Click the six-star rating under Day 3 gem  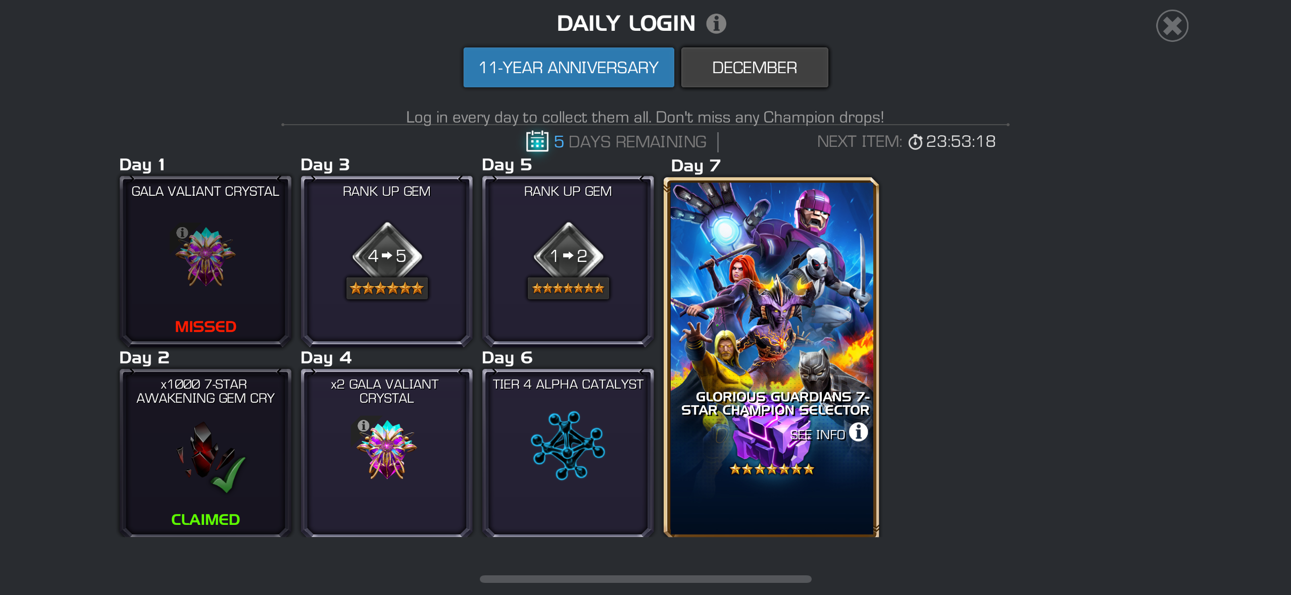point(387,288)
